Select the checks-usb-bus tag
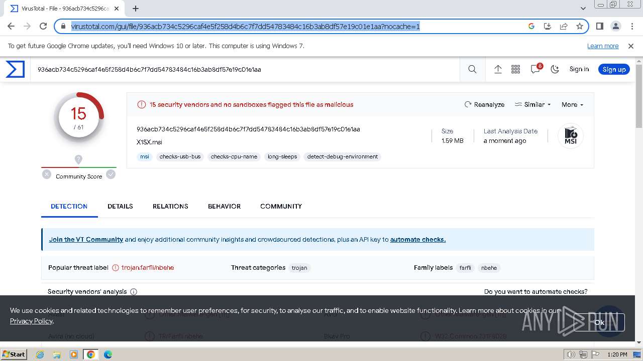 (180, 156)
